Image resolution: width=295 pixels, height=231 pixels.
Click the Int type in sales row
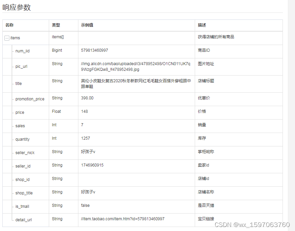[54, 125]
